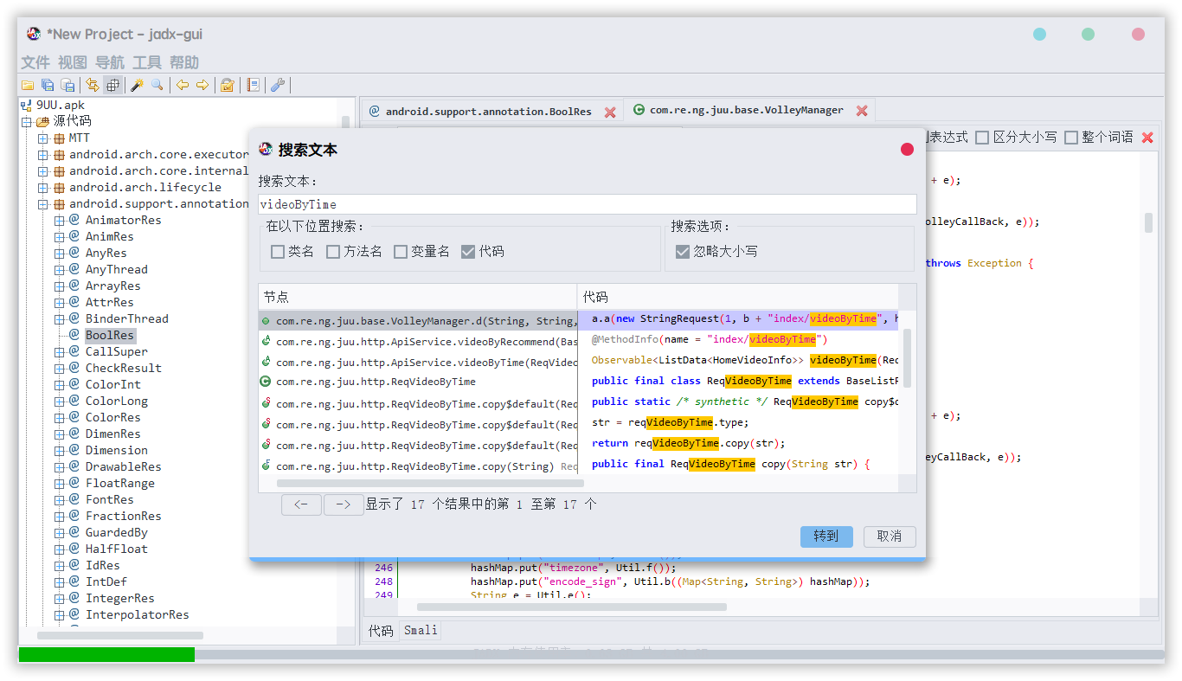
Task: Expand the CallSuper class node
Action: coord(60,352)
